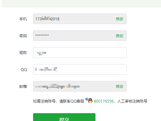
Task: Click the masked password asterisks field
Action: (80, 36)
